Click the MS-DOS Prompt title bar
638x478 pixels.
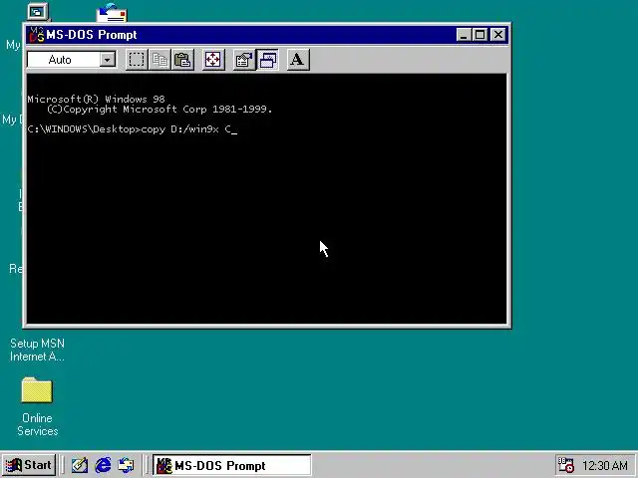[x=267, y=35]
